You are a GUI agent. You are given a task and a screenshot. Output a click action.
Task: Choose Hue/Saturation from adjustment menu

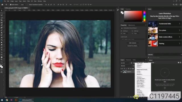coord(141,79)
